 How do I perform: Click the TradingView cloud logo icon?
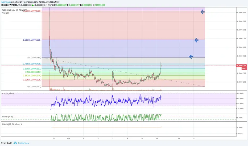coord(15,143)
